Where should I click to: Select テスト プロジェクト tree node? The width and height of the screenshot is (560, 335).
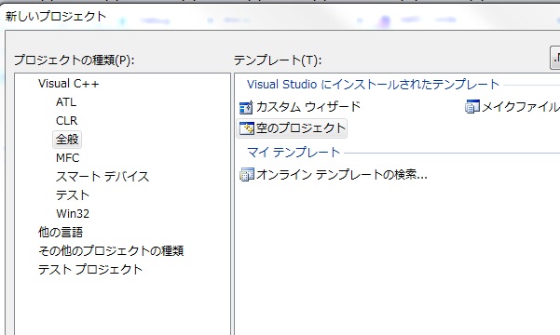[x=90, y=269]
